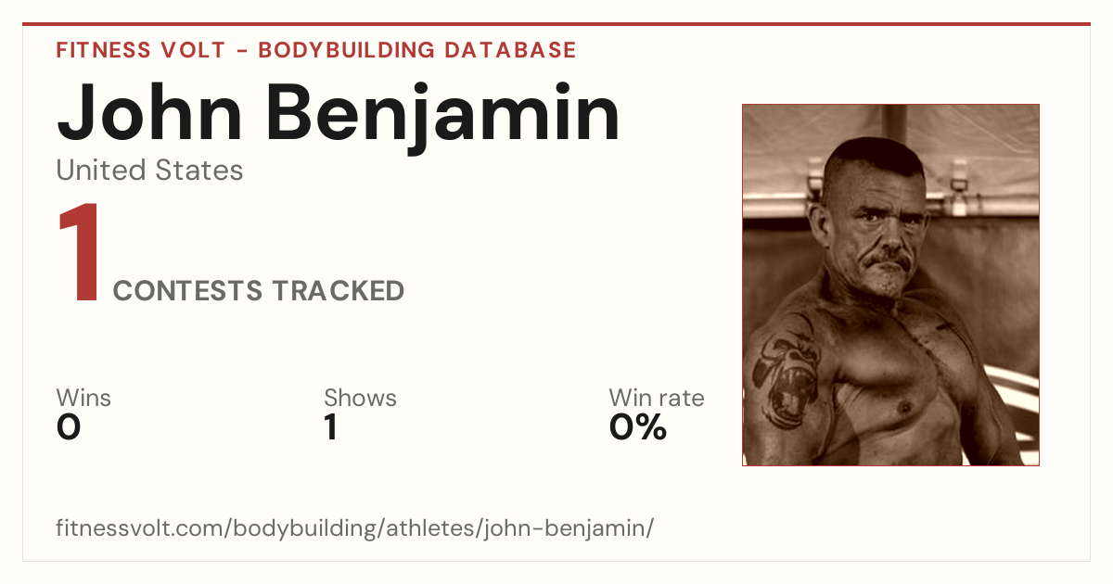Click the John Benjamin name heading
Screen dimensions: 1113x584
pos(339,114)
